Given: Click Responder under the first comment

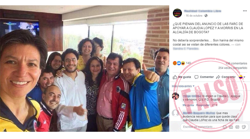Looking at the screenshot, I should 203,105.
